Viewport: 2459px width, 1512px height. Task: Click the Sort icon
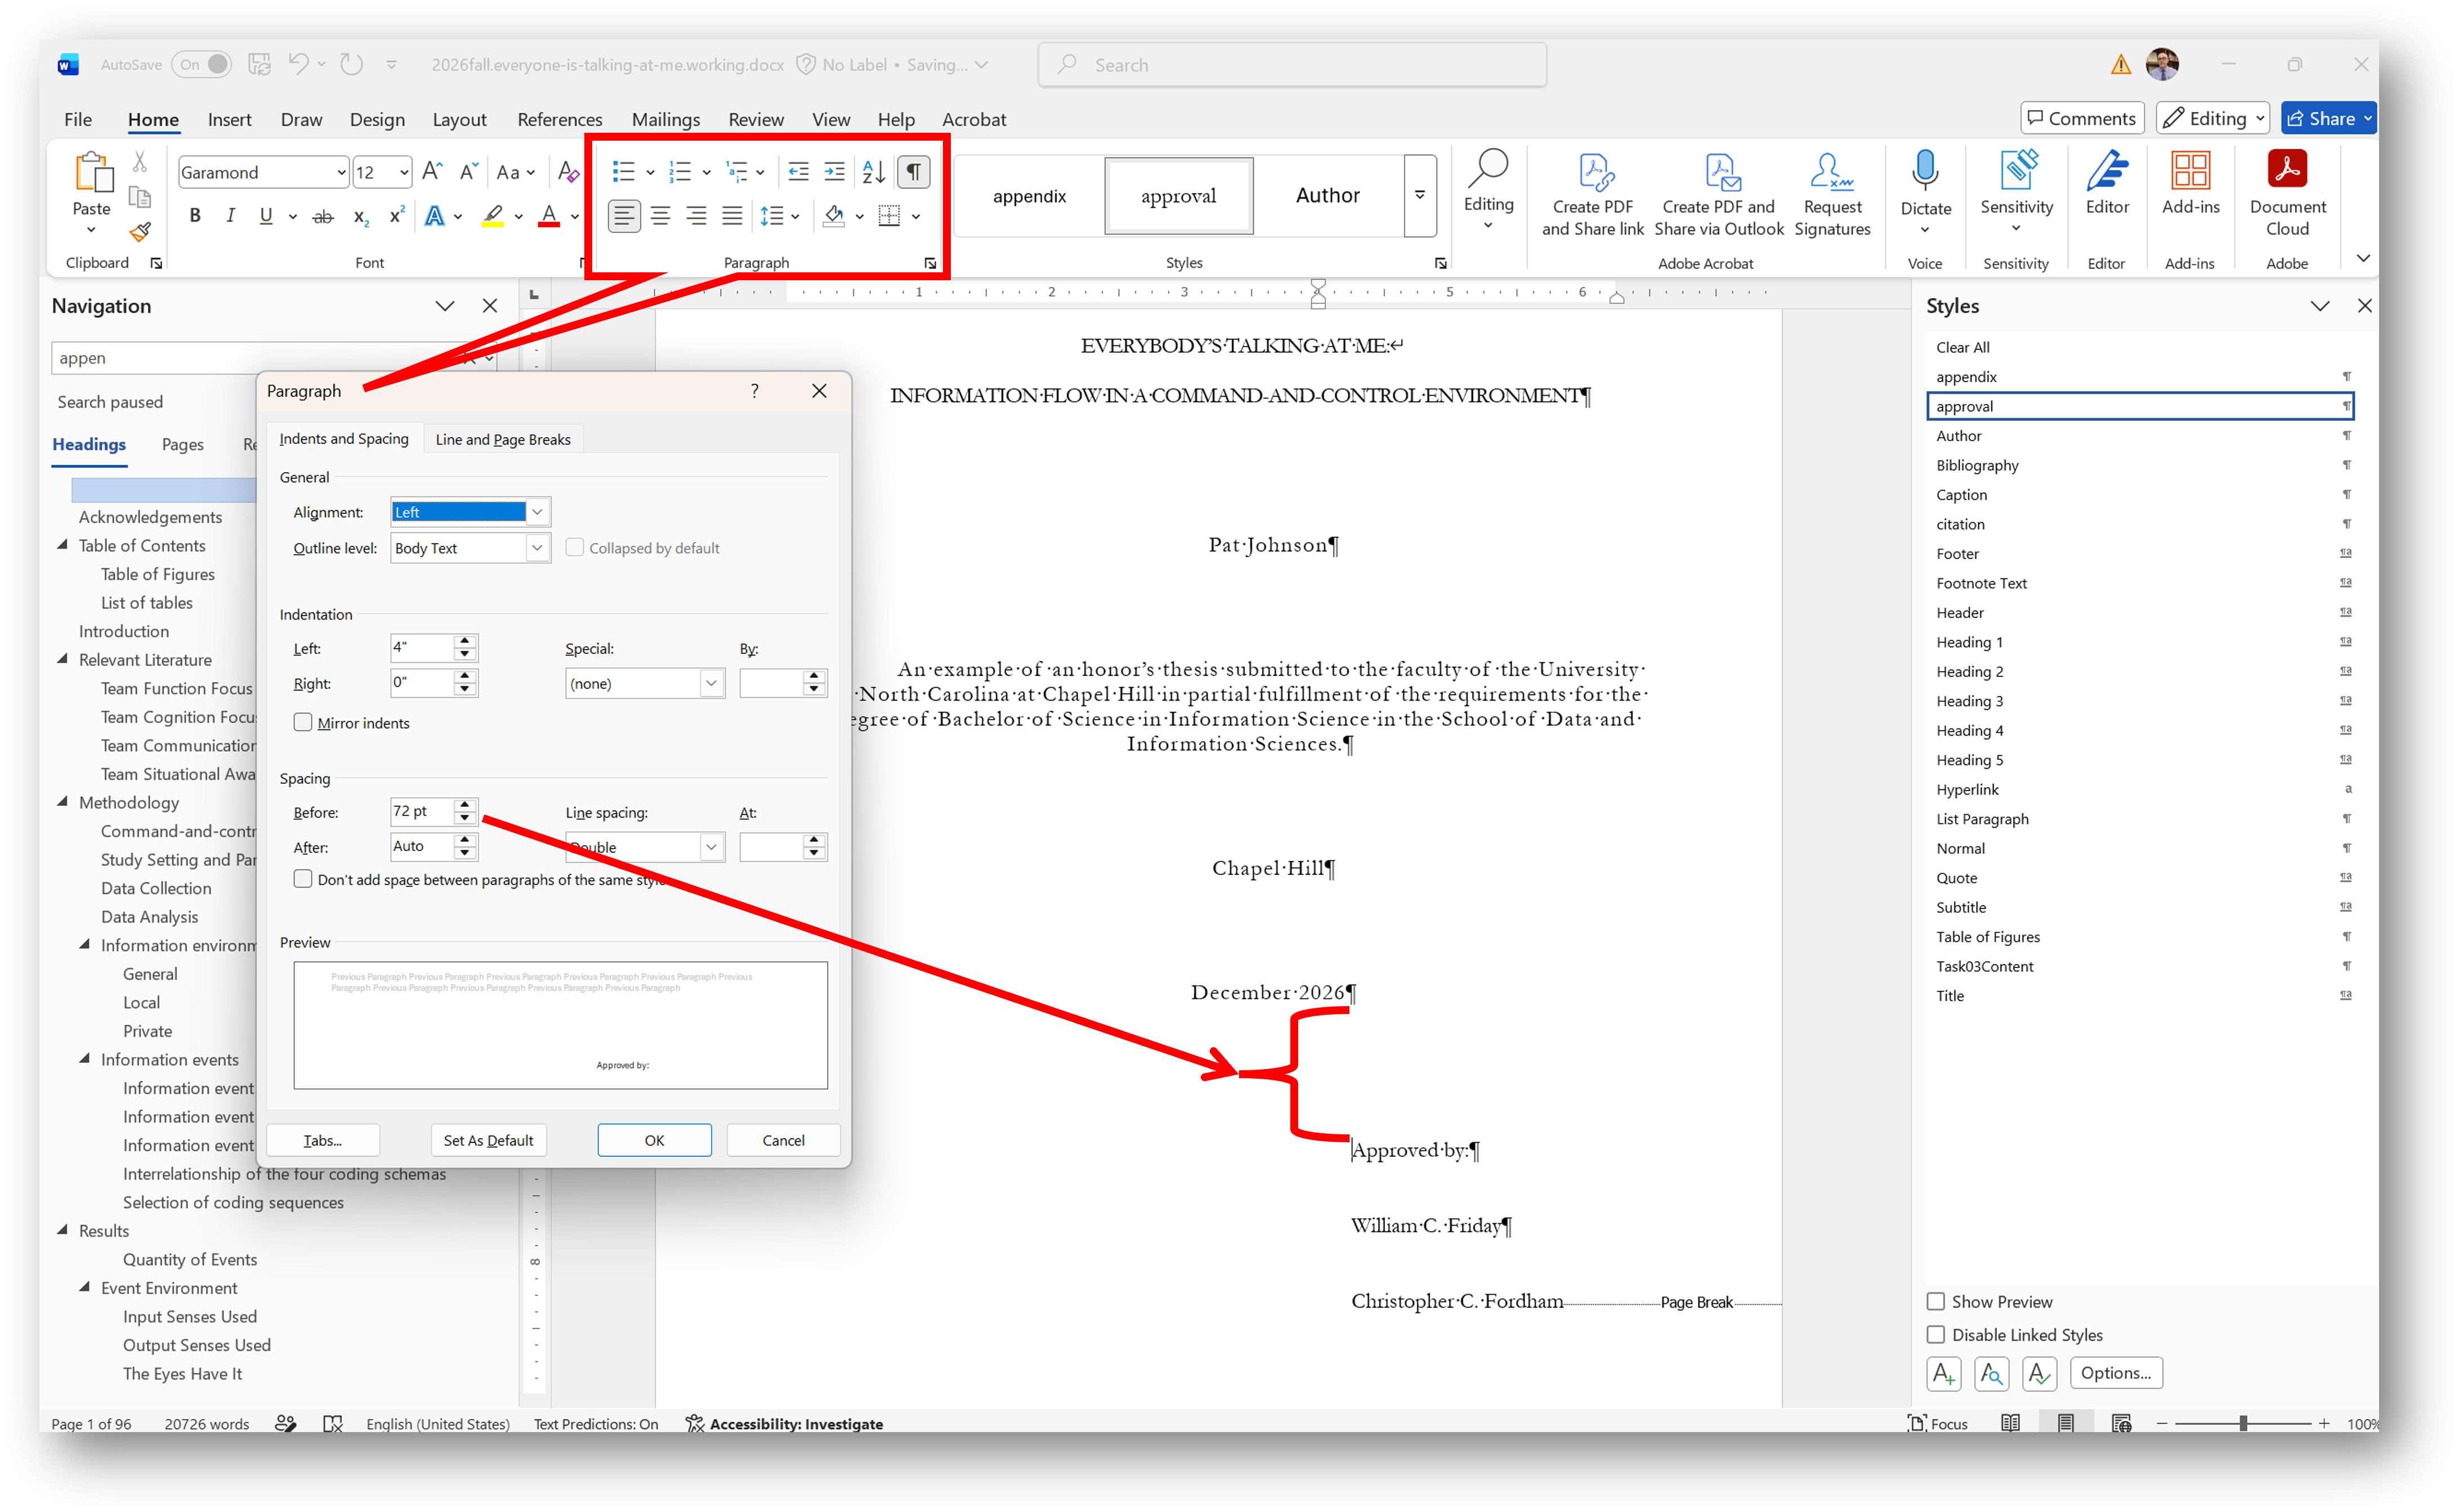[x=873, y=172]
